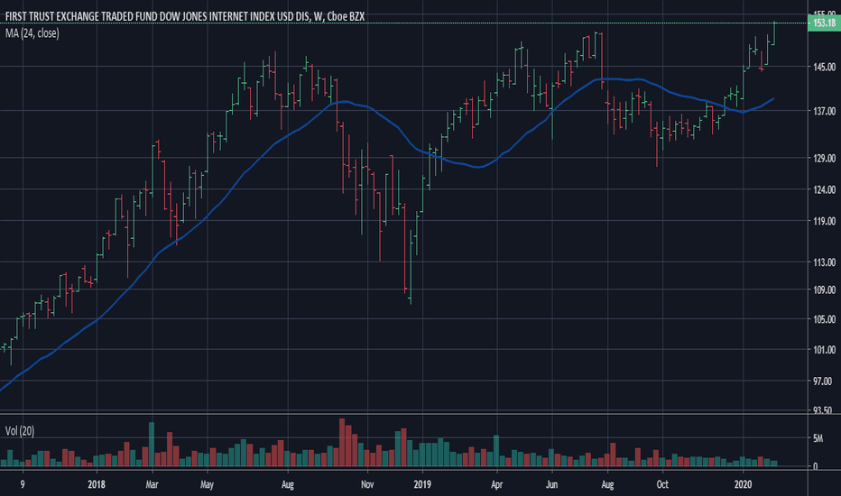Click the tall green volume bar near March
Screen dimensions: 841x496
click(x=152, y=444)
